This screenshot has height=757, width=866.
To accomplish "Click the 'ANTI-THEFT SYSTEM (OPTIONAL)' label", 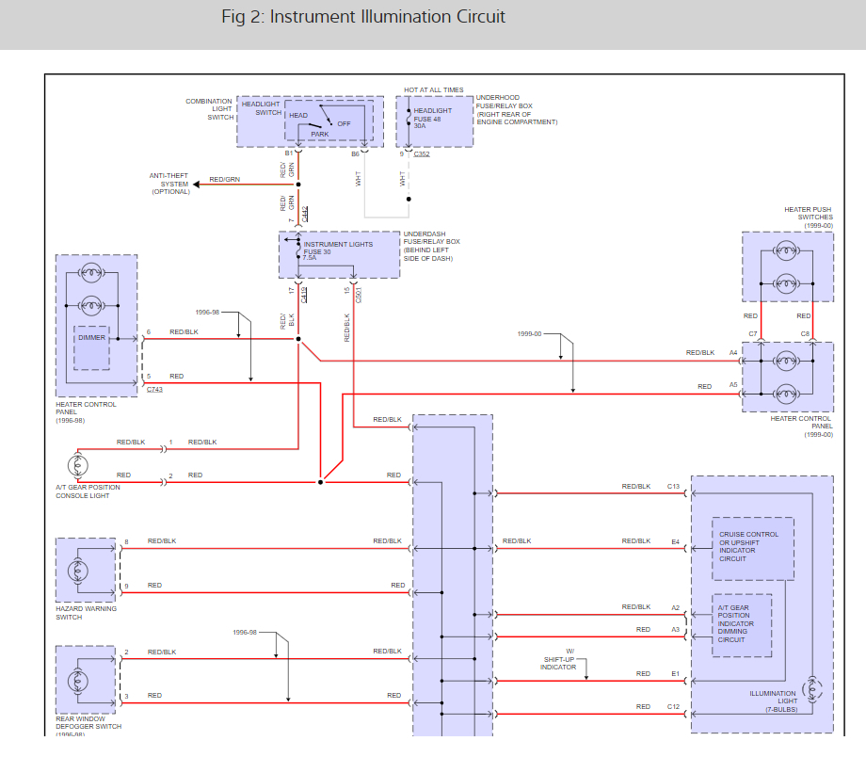I will [x=169, y=184].
